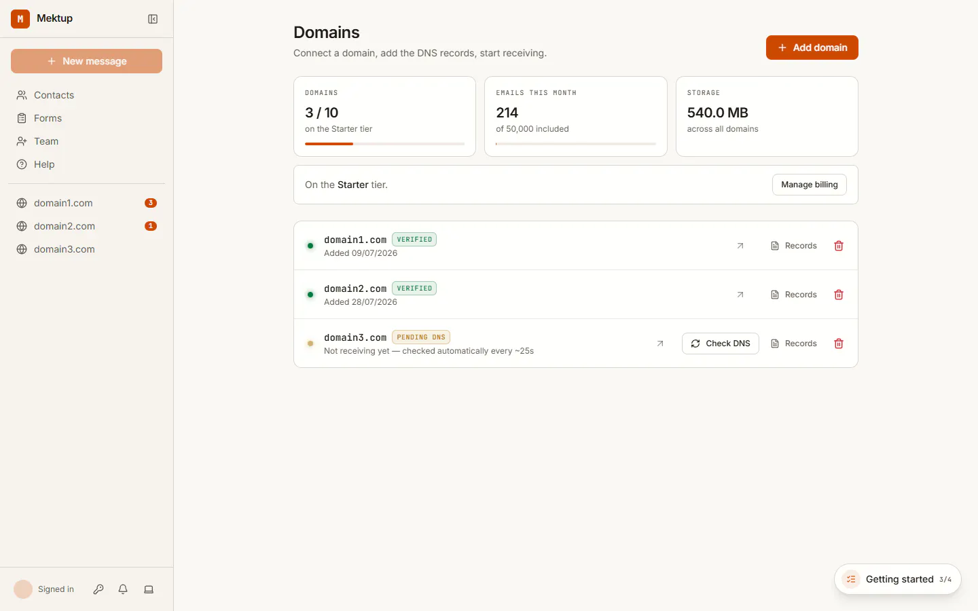The width and height of the screenshot is (978, 611).
Task: Click the '3 / 10' domains count
Action: [x=321, y=113]
